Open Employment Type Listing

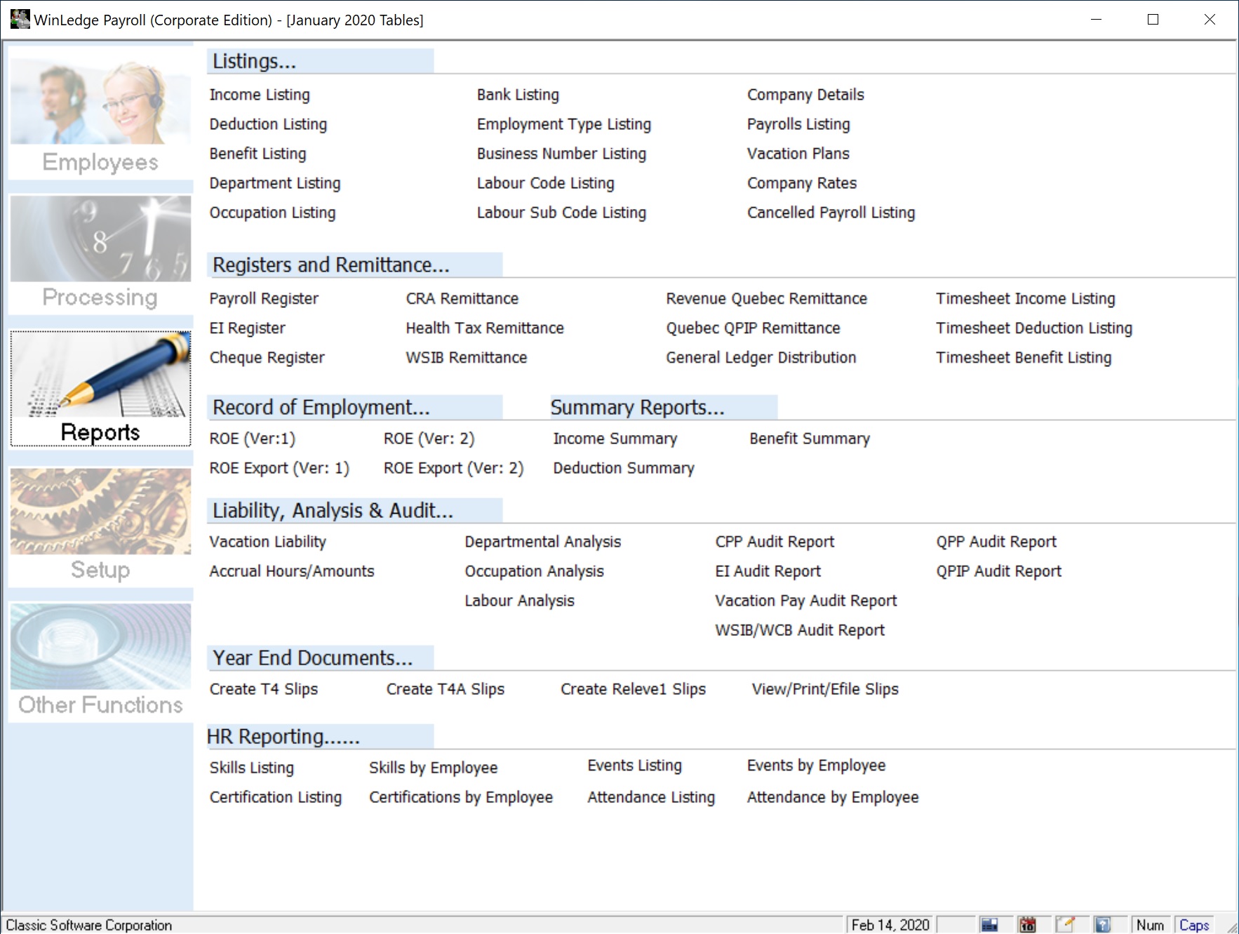click(x=564, y=124)
